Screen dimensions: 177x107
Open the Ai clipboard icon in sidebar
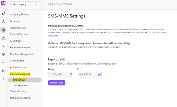pos(3,38)
